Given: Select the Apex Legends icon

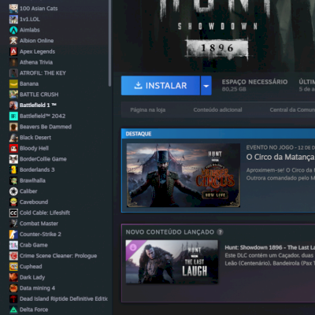Looking at the screenshot, I should click(13, 51).
